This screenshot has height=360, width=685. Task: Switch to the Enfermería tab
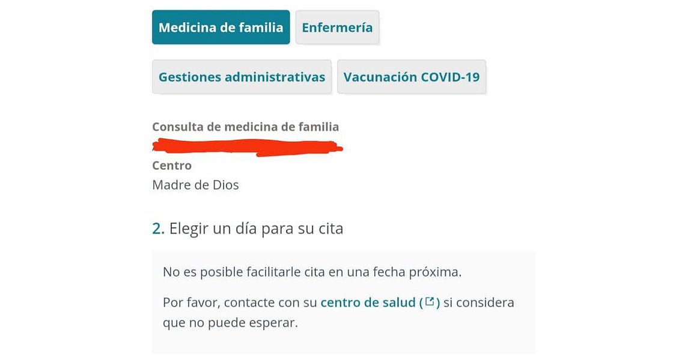(337, 27)
